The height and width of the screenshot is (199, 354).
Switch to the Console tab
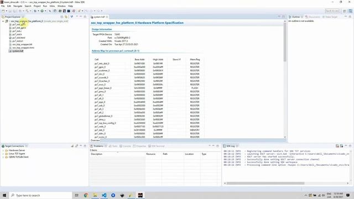point(126,146)
